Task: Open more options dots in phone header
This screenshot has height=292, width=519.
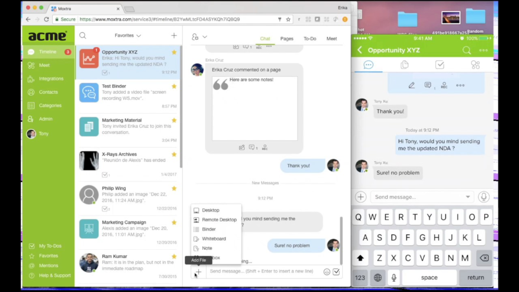Action: click(483, 50)
